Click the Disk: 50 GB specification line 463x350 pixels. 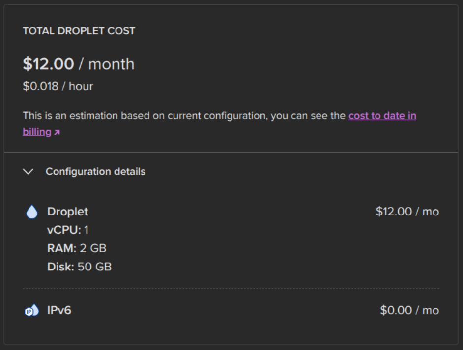[80, 267]
